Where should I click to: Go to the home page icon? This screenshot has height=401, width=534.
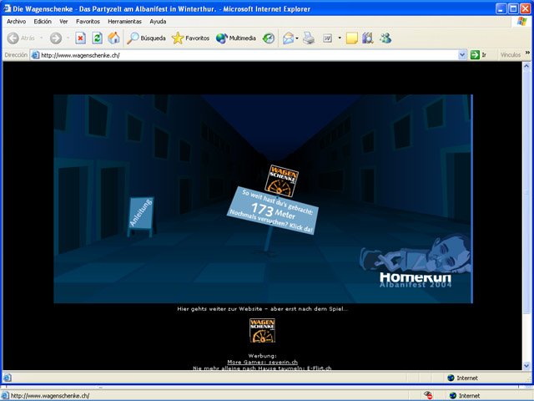tap(113, 38)
